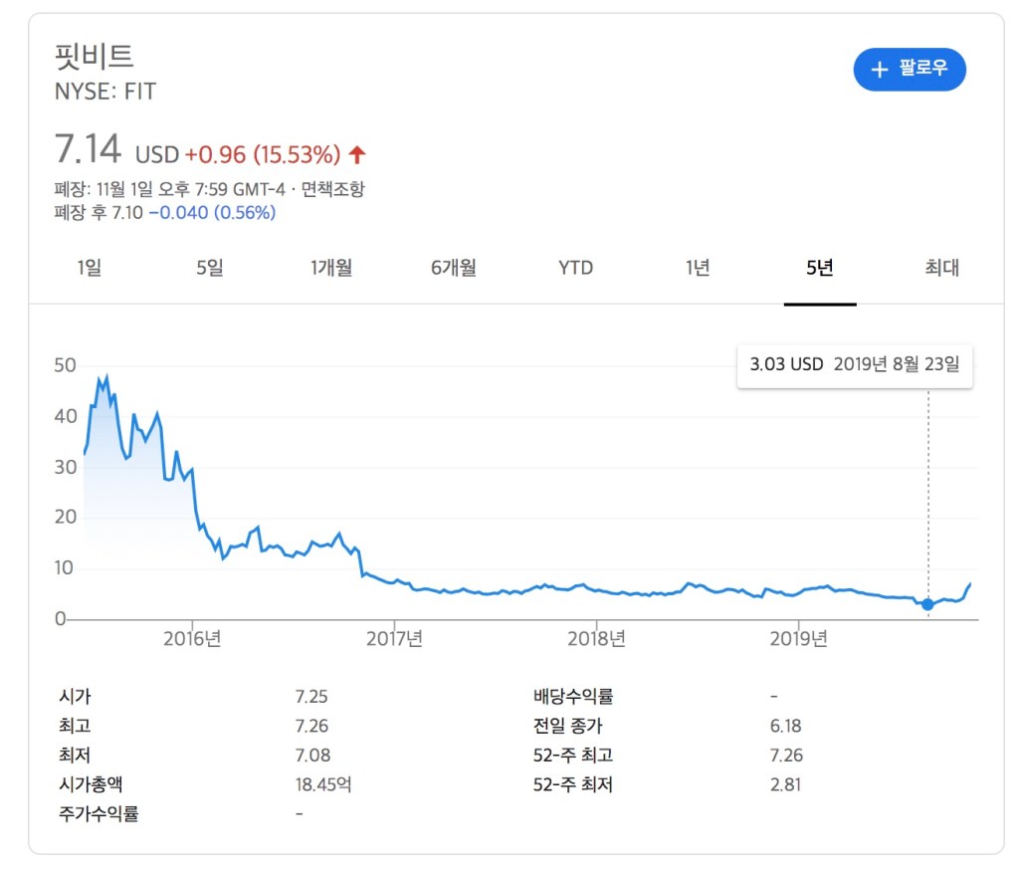The image size is (1019, 872).
Task: Select the active 5년 tab
Action: [x=820, y=267]
